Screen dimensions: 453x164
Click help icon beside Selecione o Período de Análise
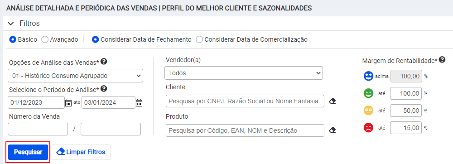(104, 89)
